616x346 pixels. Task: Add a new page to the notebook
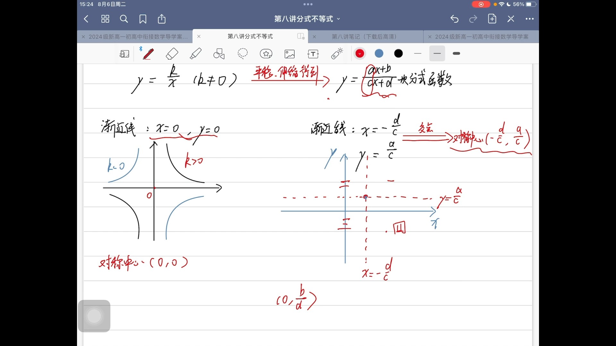(x=492, y=19)
